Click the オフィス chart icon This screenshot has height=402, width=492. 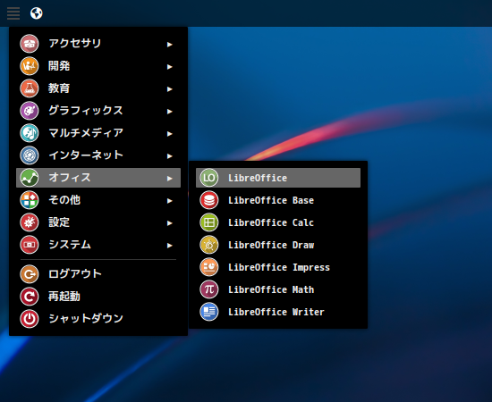coord(30,178)
